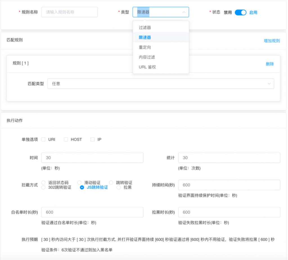
Task: Click the 时间 input field
Action: pyautogui.click(x=92, y=158)
